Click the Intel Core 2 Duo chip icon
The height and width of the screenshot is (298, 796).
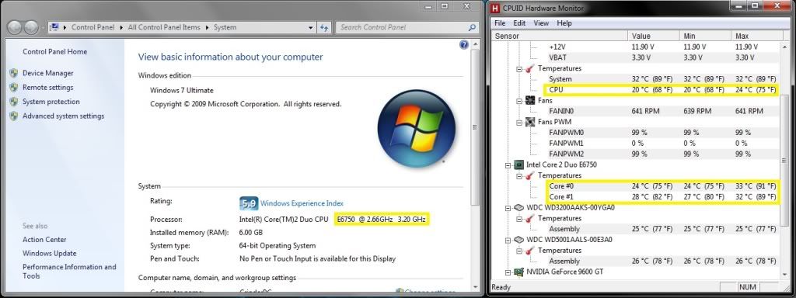pyautogui.click(x=518, y=165)
